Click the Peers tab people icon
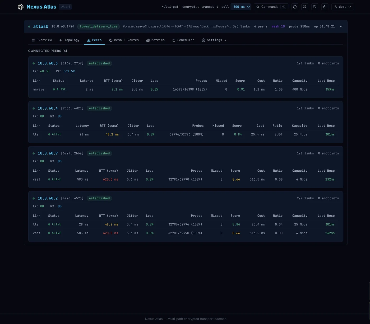The height and width of the screenshot is (324, 370). (89, 40)
